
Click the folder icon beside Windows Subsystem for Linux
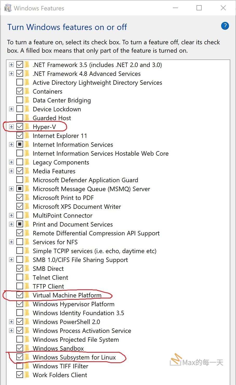(x=27, y=357)
